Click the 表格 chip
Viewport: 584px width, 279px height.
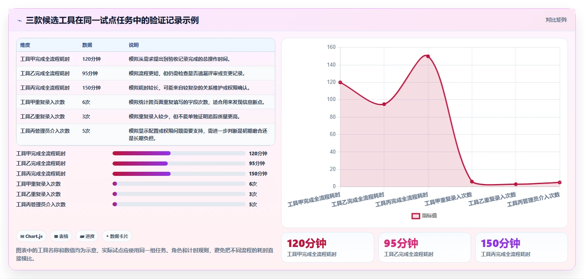(x=61, y=236)
